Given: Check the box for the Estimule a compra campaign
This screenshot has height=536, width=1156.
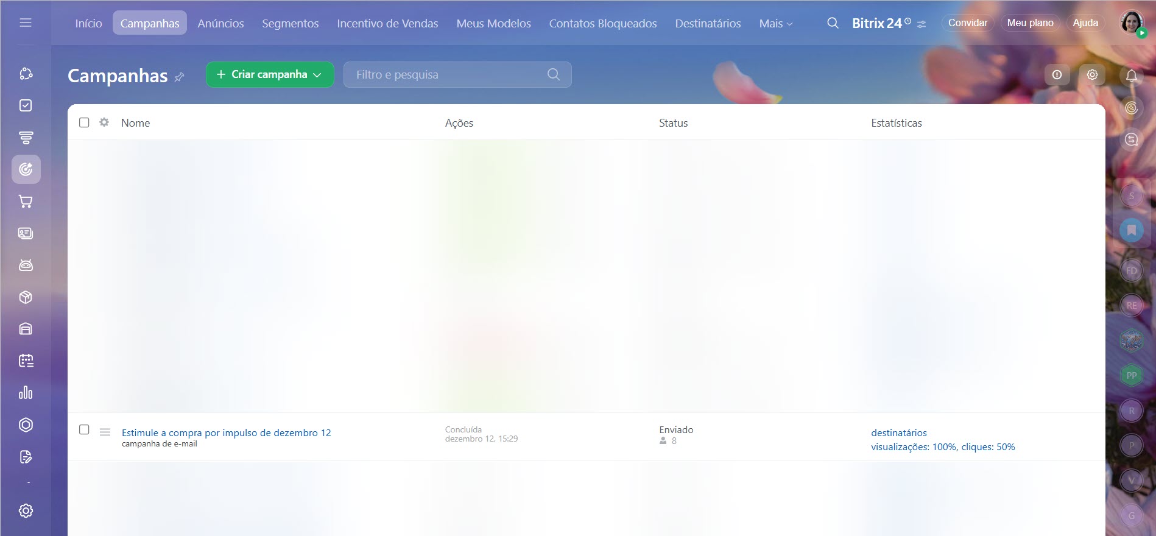Looking at the screenshot, I should [x=84, y=429].
